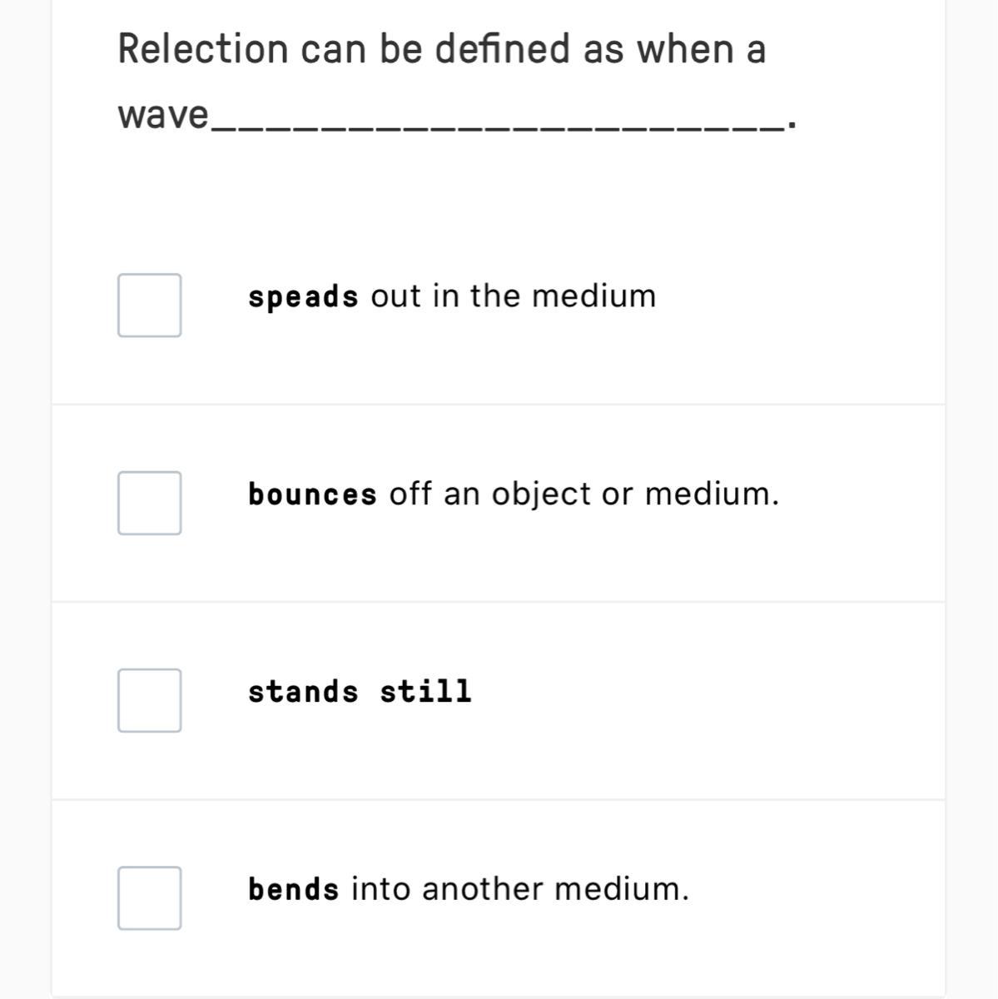This screenshot has height=999, width=998.
Task: Click 'out in the medium' text
Action: click(x=514, y=296)
